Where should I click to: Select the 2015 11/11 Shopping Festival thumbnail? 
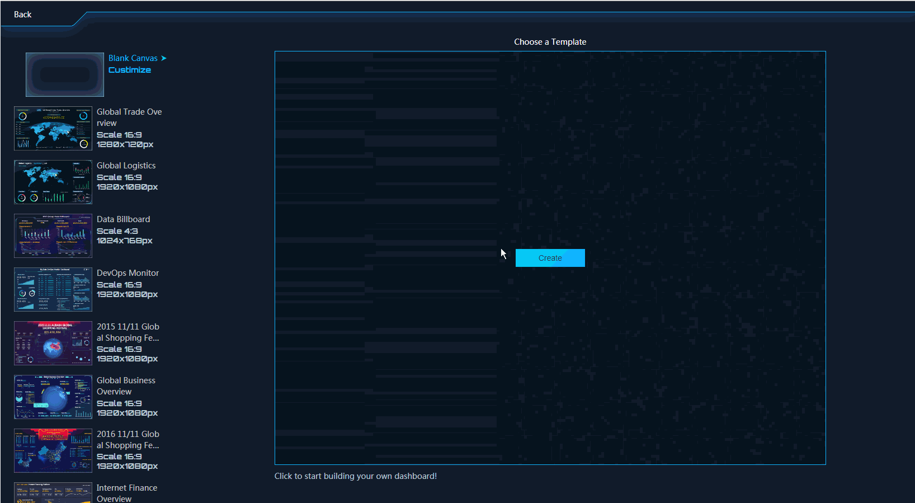[53, 344]
